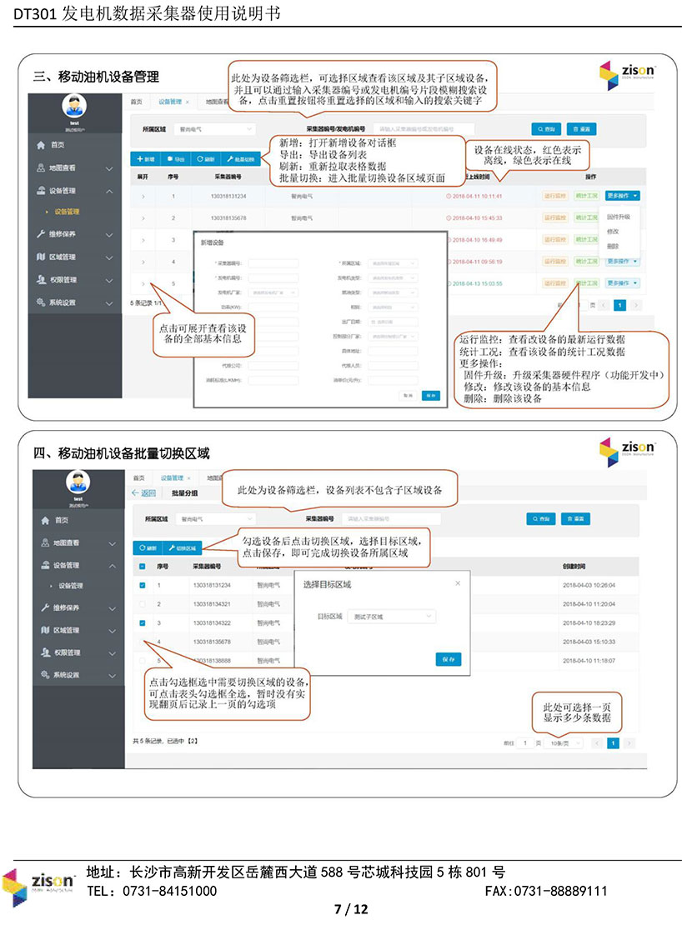Image resolution: width=682 pixels, height=935 pixels.
Task: Toggle the select-all checkbox in table header
Action: tap(142, 567)
